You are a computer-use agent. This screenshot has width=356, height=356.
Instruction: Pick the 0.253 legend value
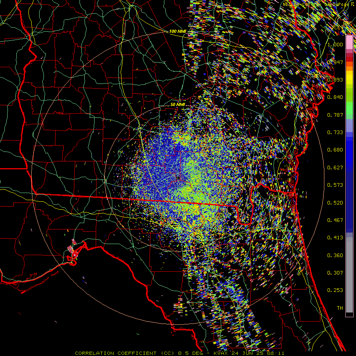pyautogui.click(x=335, y=290)
